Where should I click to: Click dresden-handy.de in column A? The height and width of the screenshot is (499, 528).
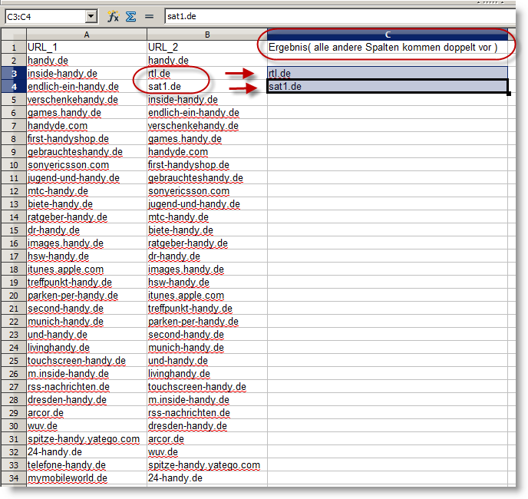click(87, 400)
